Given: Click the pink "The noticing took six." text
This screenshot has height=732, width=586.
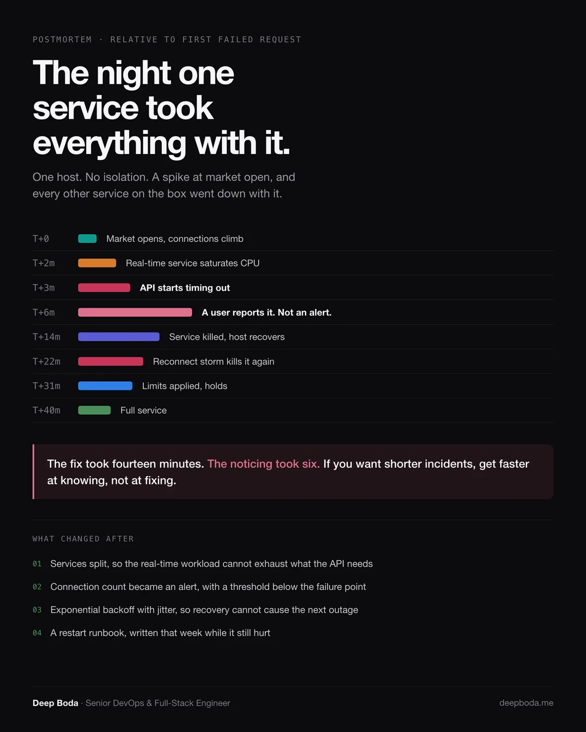Looking at the screenshot, I should click(264, 464).
